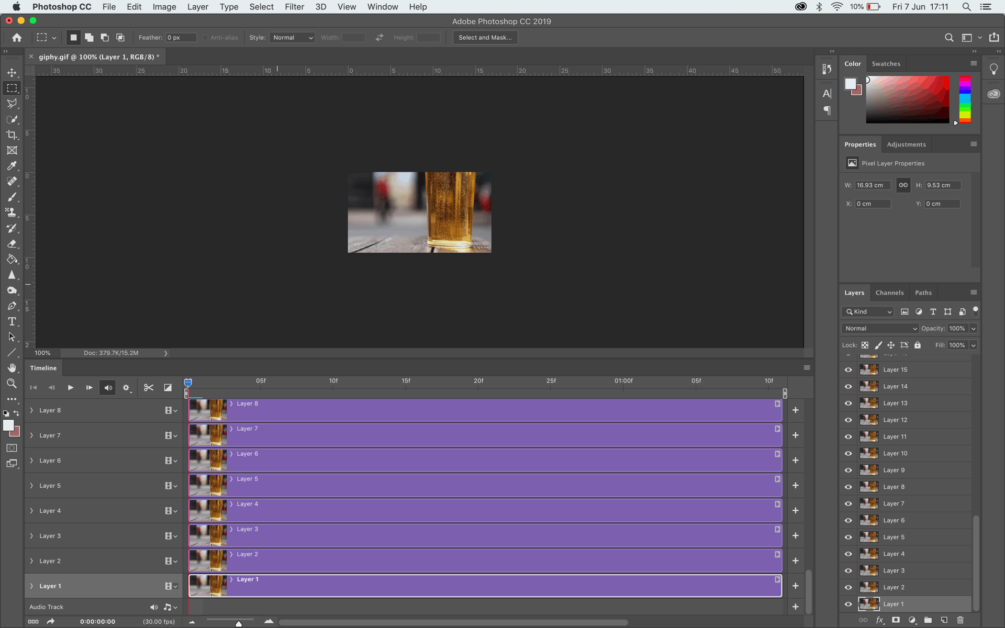Switch to the Swatches tab
The image size is (1005, 628).
pos(886,64)
